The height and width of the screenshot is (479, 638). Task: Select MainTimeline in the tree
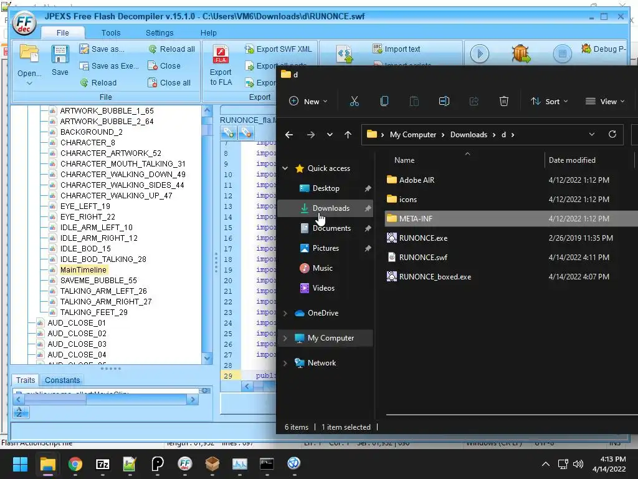83,269
